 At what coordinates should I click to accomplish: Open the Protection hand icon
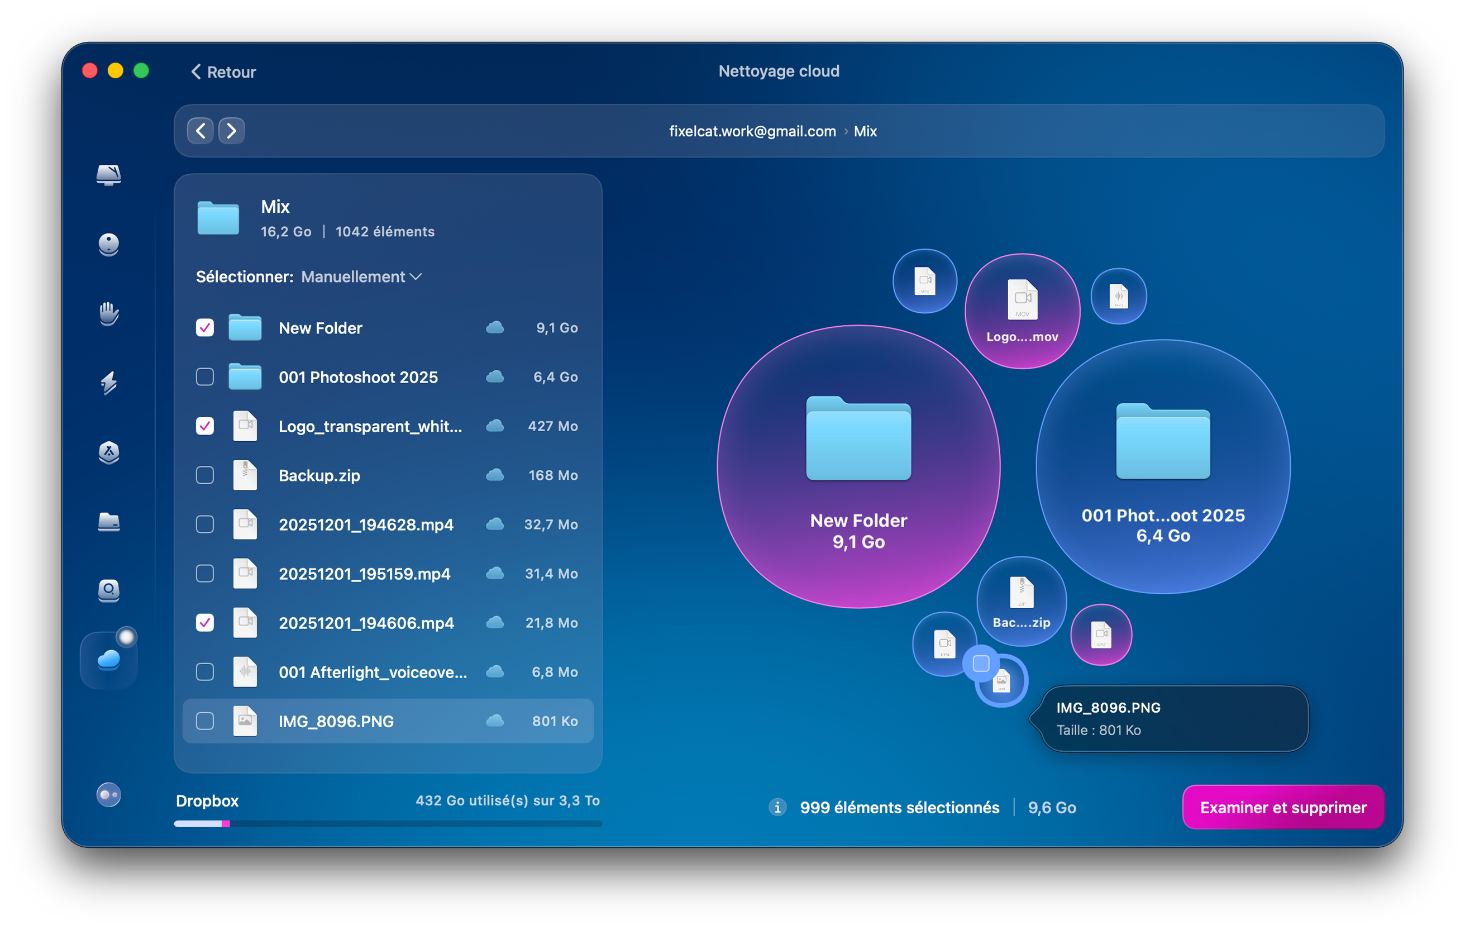pyautogui.click(x=108, y=314)
